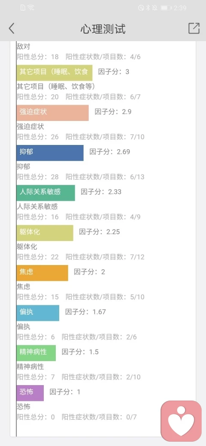The height and width of the screenshot is (446, 206).
Task: Tap the 敌对 factor label
Action: coord(23,47)
